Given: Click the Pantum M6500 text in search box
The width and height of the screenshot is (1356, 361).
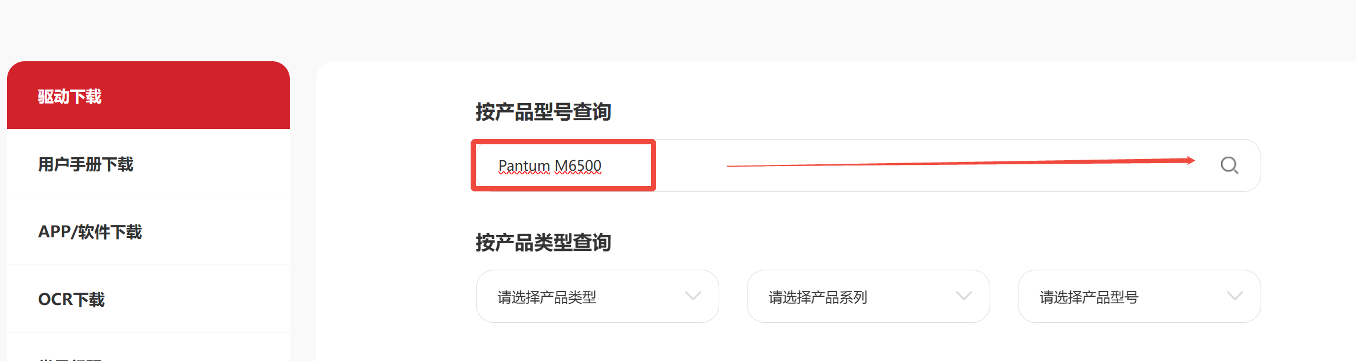Looking at the screenshot, I should [550, 166].
